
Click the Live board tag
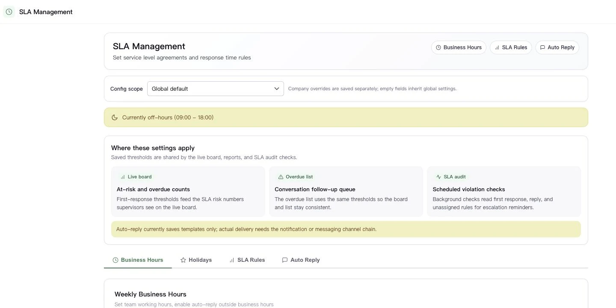136,177
